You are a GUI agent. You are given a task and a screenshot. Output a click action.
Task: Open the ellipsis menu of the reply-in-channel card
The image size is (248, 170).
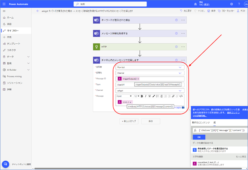click(x=183, y=60)
